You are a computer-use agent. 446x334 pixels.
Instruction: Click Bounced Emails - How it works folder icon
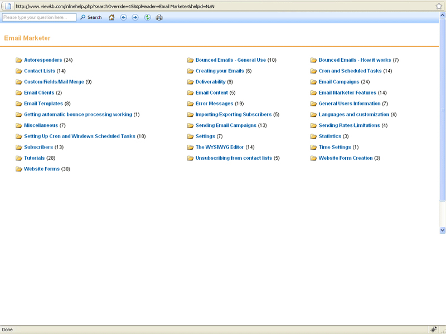click(313, 60)
